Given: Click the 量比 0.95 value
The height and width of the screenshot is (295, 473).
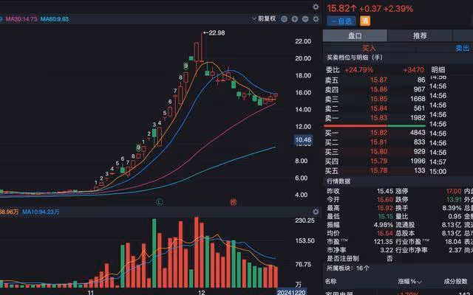Looking at the screenshot, I should [455, 216].
